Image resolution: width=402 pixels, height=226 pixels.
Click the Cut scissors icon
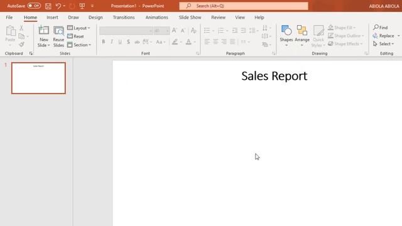pyautogui.click(x=21, y=28)
